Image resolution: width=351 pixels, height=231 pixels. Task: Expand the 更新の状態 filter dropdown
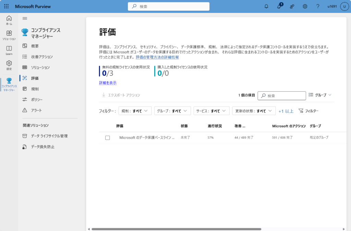254,111
